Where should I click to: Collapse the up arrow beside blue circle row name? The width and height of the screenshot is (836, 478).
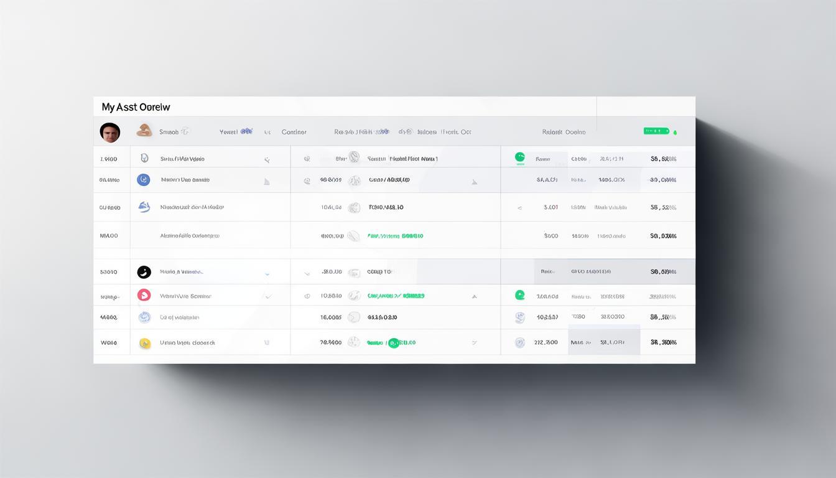[x=267, y=182]
